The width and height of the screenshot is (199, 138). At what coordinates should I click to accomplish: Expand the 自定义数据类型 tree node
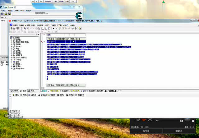pyautogui.click(x=11, y=57)
